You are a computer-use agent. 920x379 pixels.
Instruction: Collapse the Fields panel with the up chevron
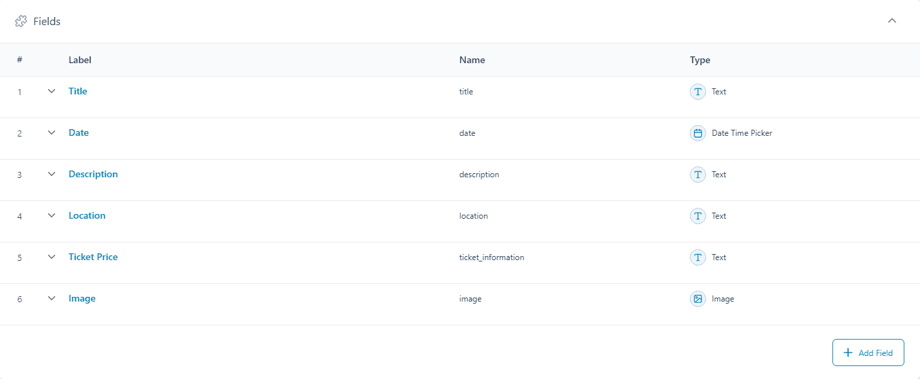pos(892,21)
